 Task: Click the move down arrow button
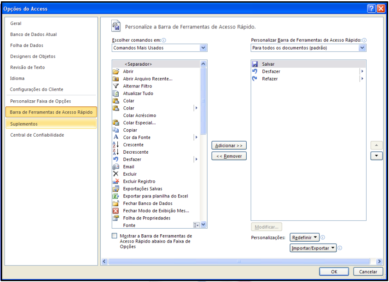pos(376,156)
